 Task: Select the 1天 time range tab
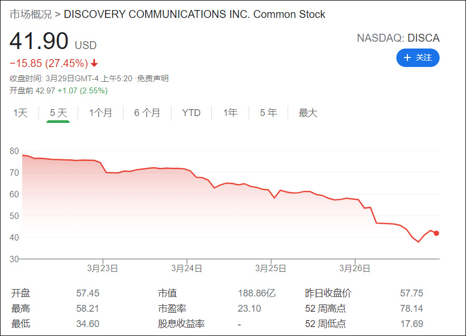tap(21, 113)
